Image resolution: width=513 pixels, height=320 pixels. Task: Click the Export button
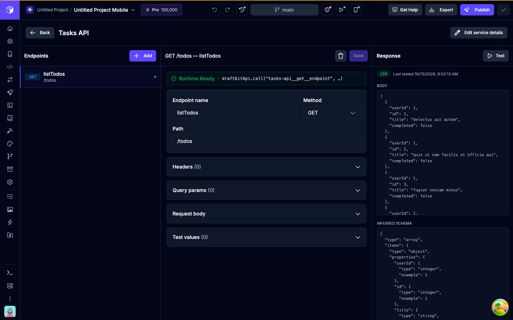click(x=441, y=10)
